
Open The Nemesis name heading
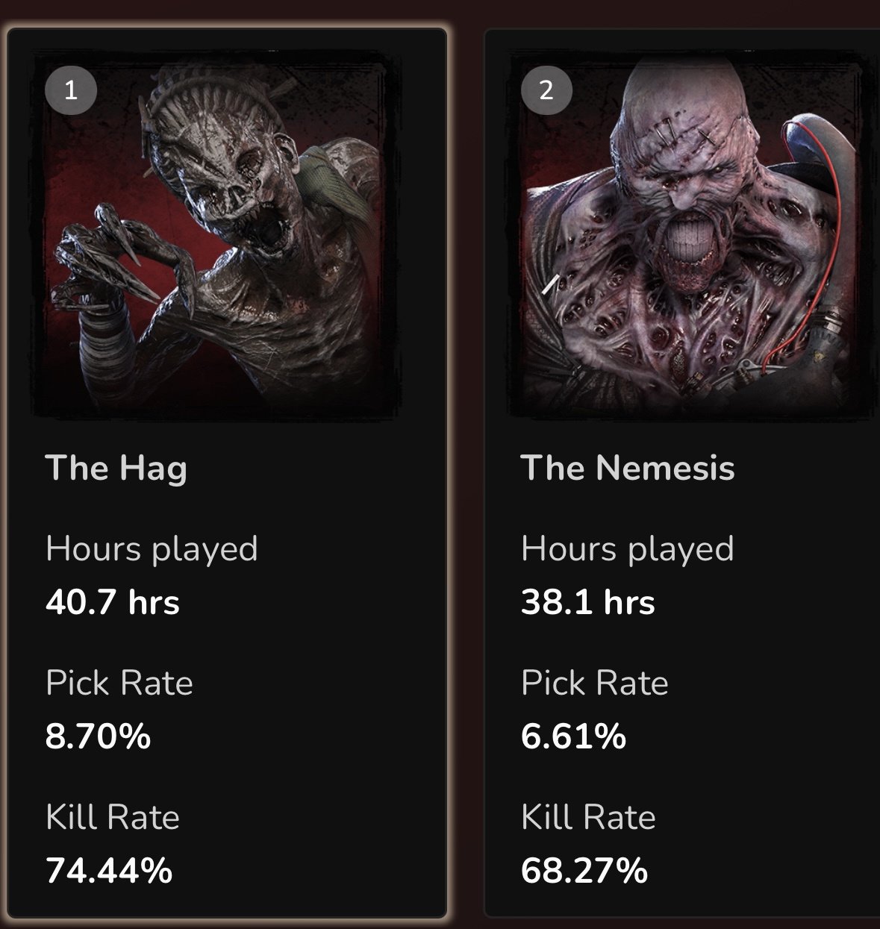(628, 469)
